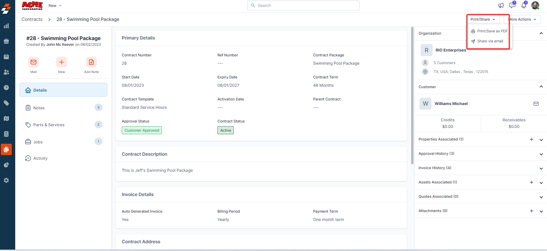The image size is (547, 251).
Task: Click the New plus icon button
Action: [61, 62]
